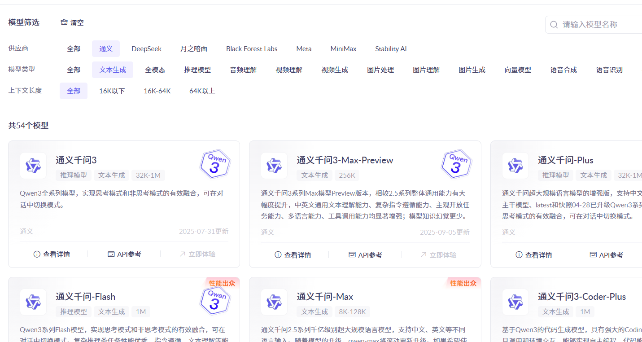This screenshot has width=642, height=342.
Task: Select 推理模型 in the 模型类型 filter row
Action: pyautogui.click(x=197, y=70)
